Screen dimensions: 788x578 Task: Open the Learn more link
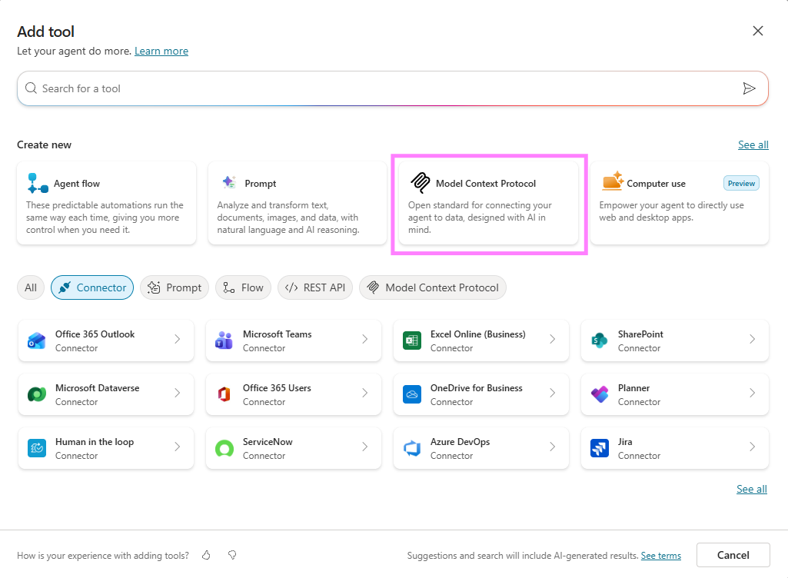tap(161, 51)
